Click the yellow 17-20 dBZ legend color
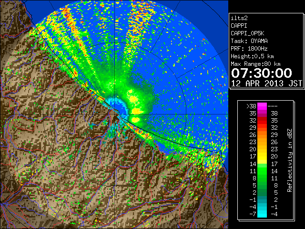The height and width of the screenshot is (229, 305). (x=262, y=156)
